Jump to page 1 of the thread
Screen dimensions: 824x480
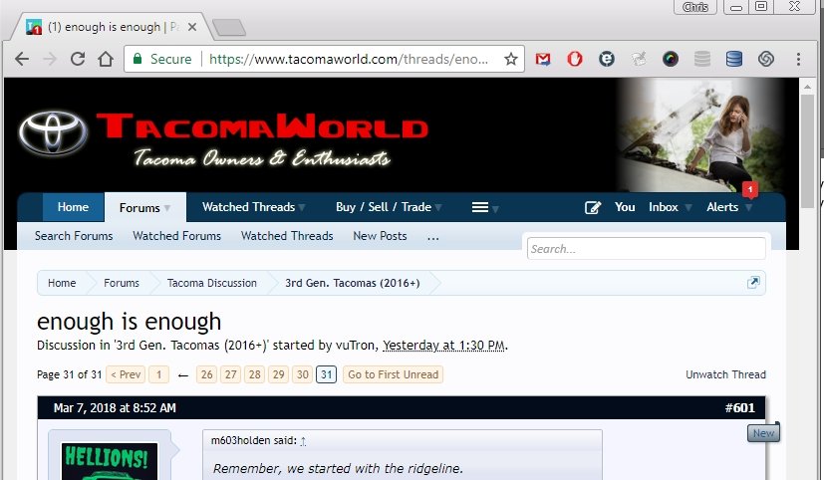point(158,374)
